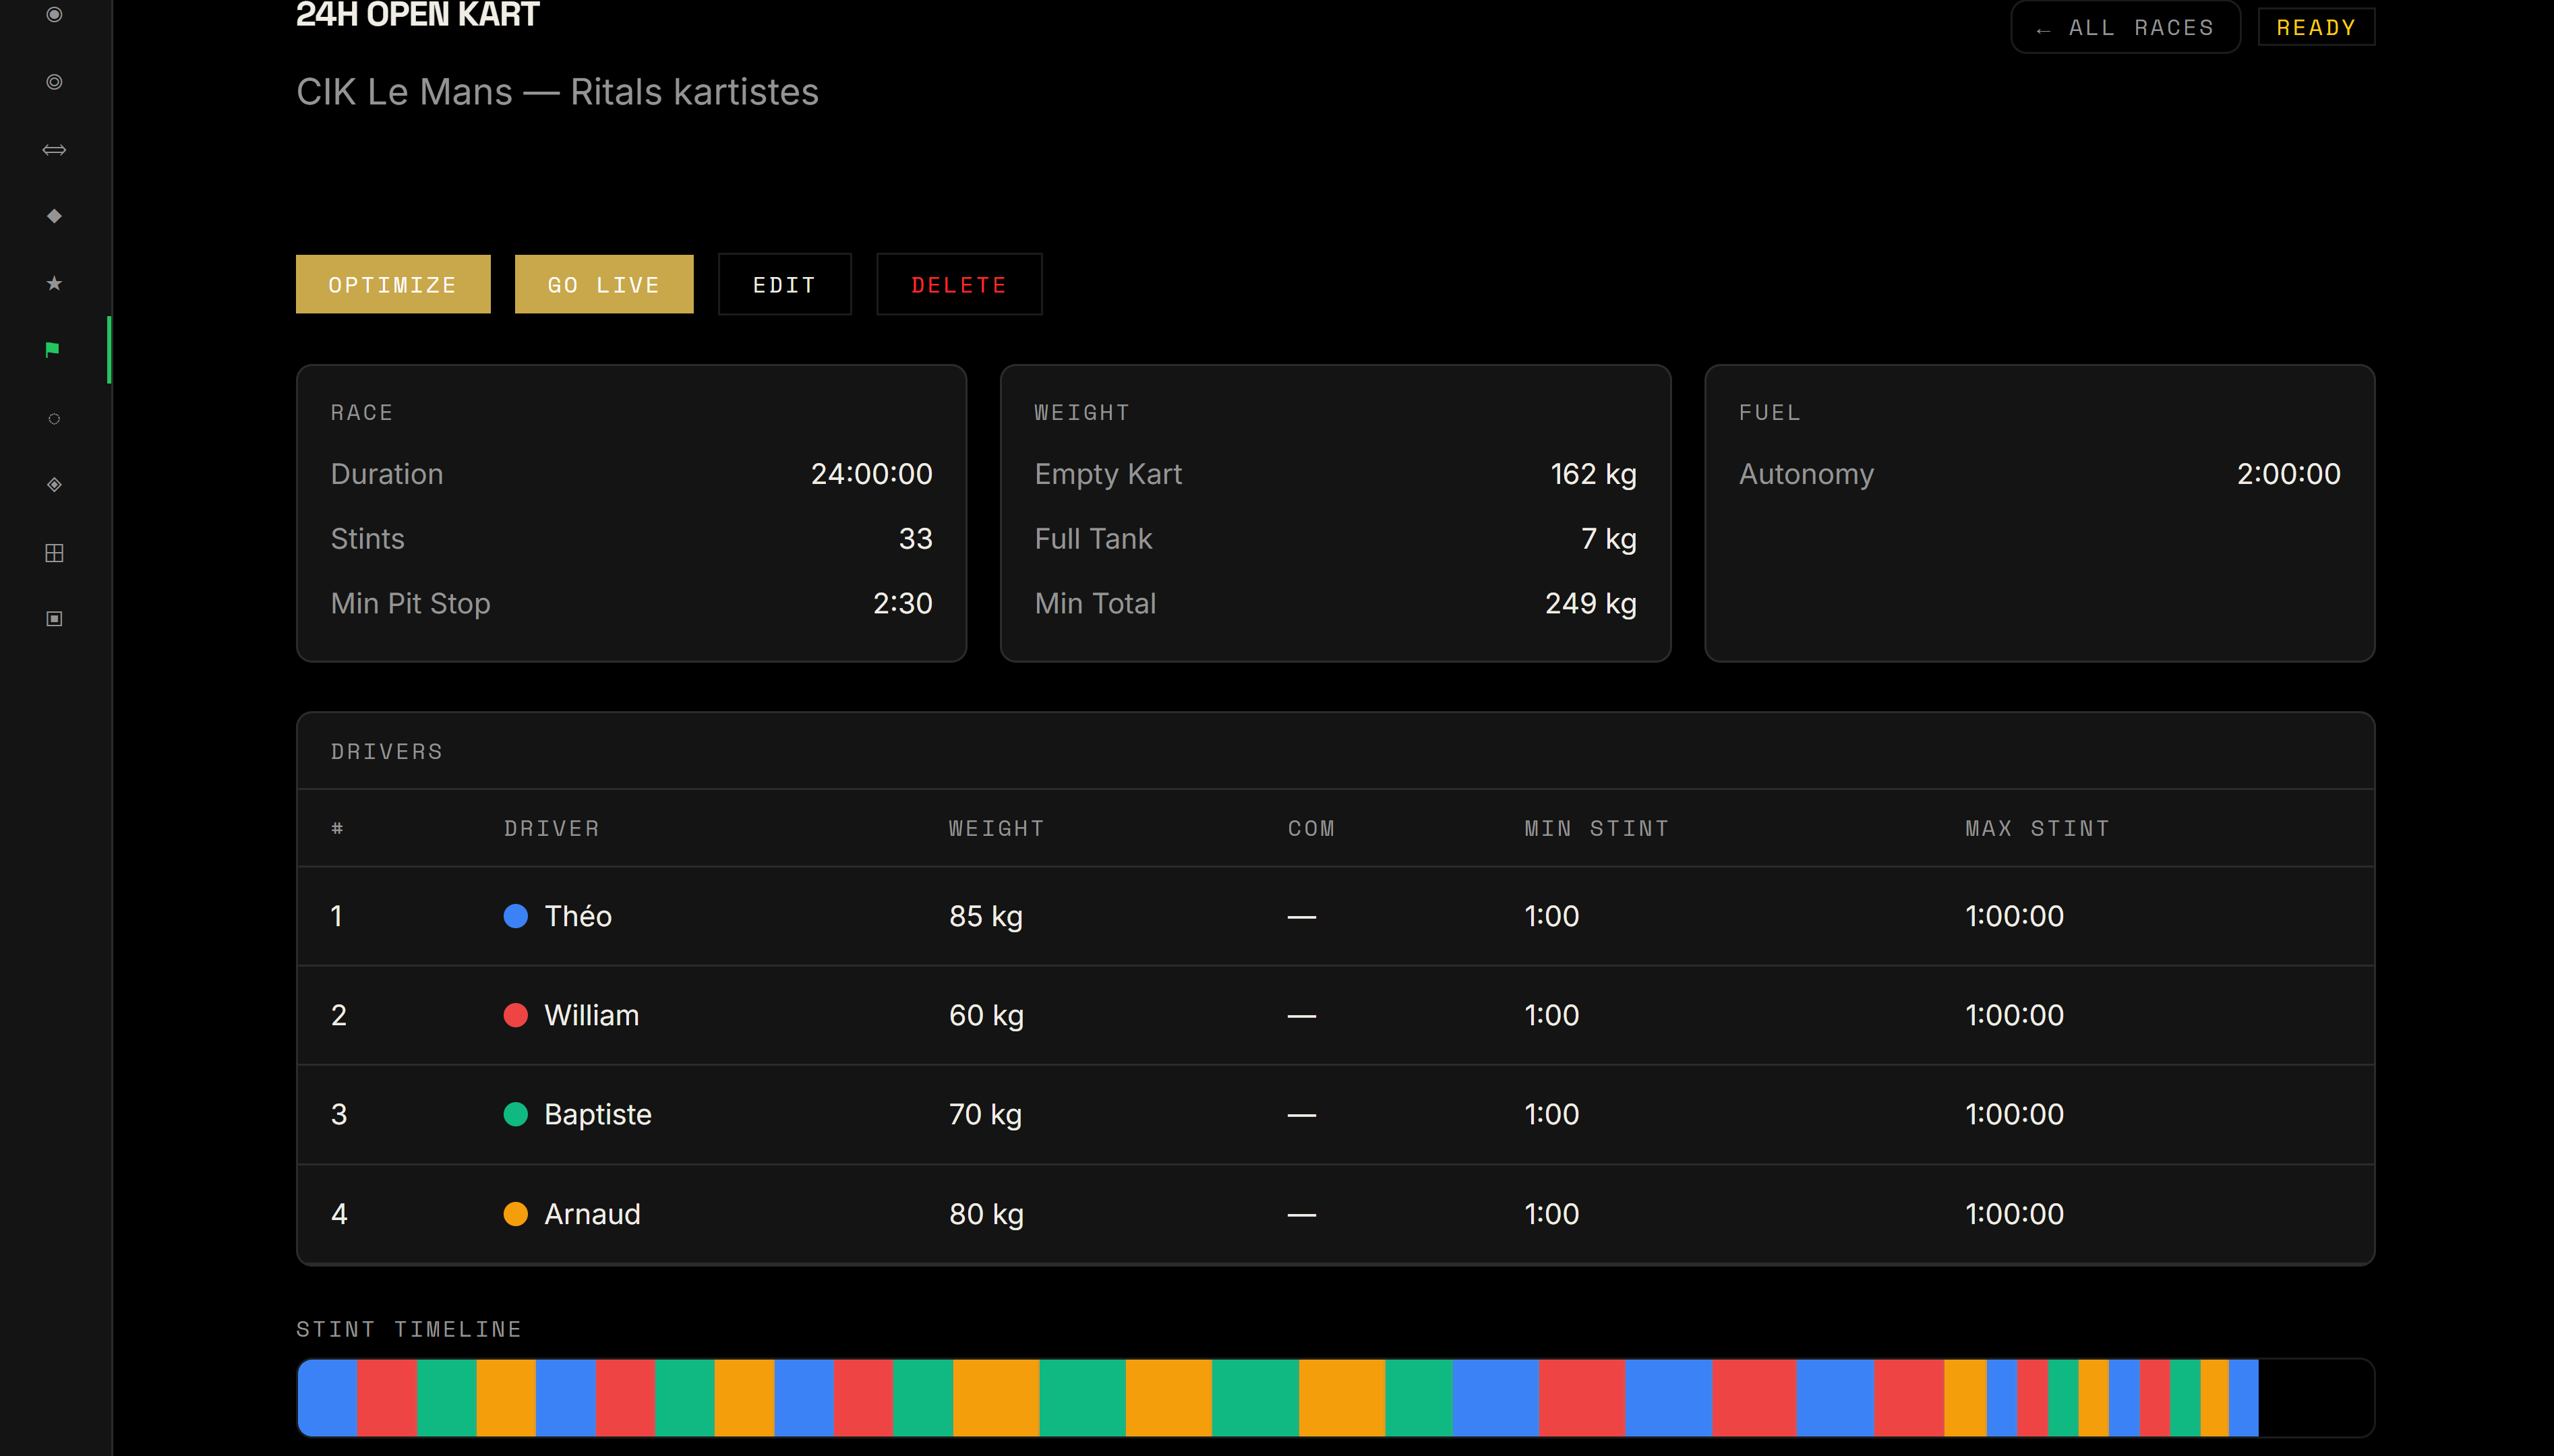This screenshot has height=1456, width=2554.
Task: Click the red Delete button
Action: click(958, 285)
